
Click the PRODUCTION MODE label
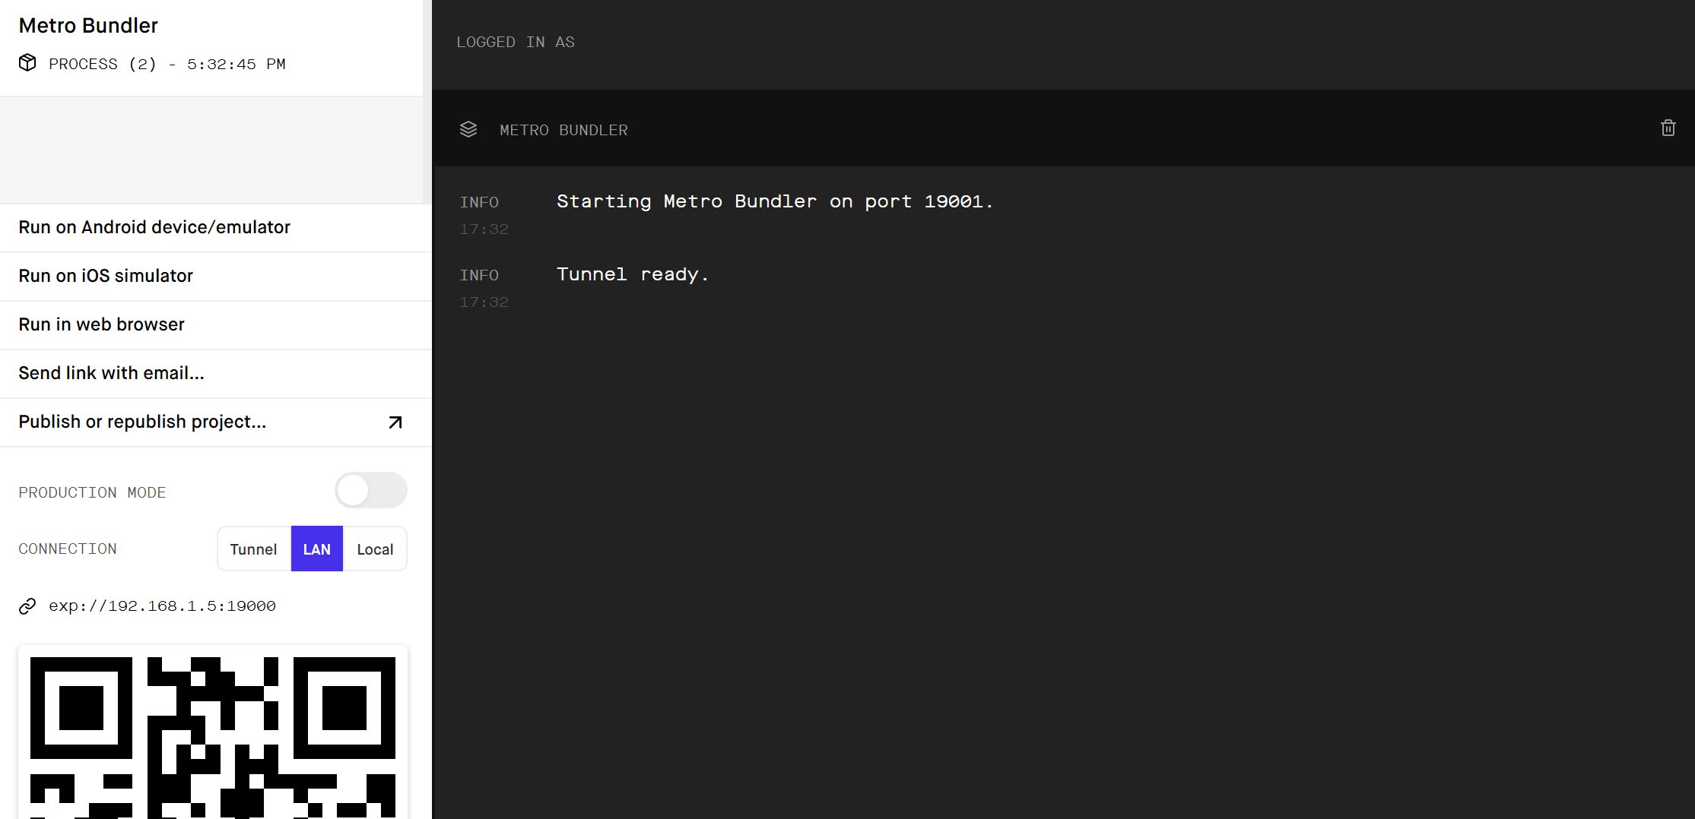pos(92,493)
